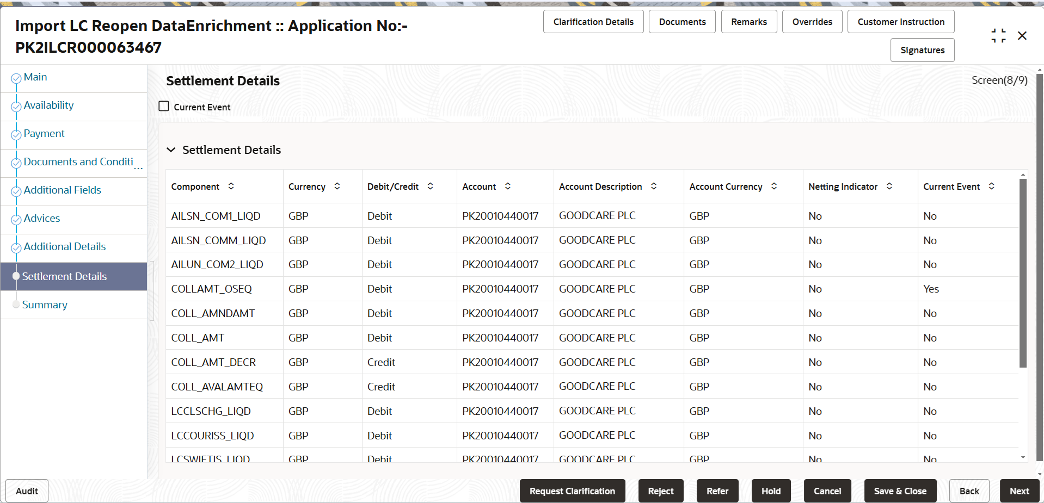Sort the Component column
The image size is (1044, 503).
point(231,186)
